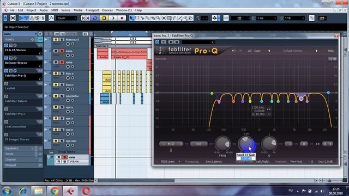The image size is (349, 196).
Task: Select the Draw pencil tool
Action: point(174,18)
